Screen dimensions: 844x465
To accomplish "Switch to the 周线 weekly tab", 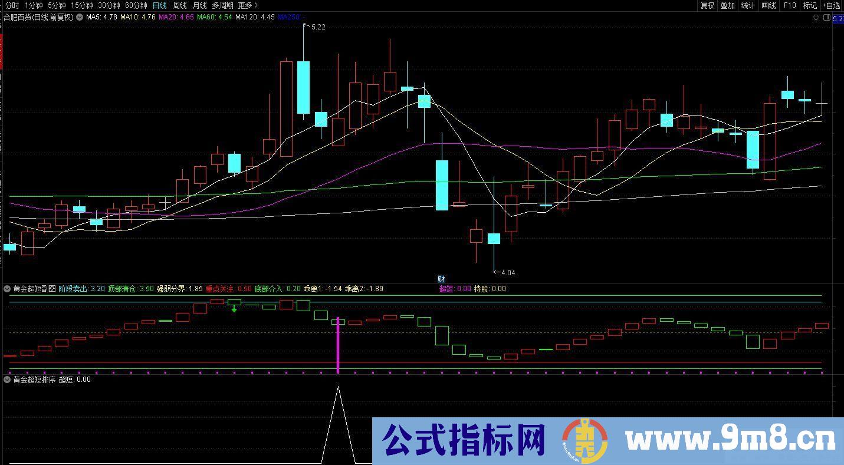I will [x=179, y=5].
